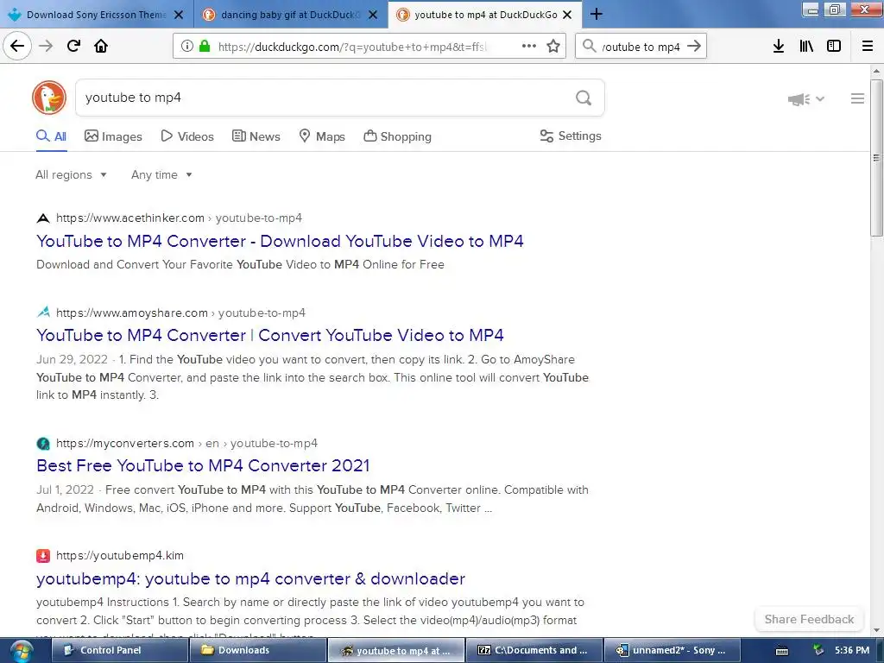Open Firefox hamburger menu

coord(867,47)
